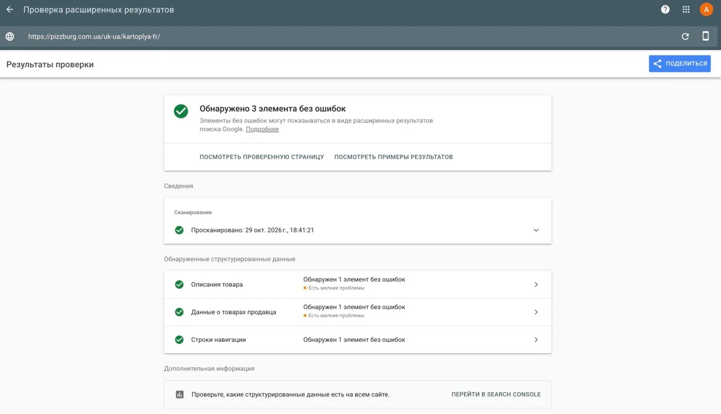This screenshot has height=414, width=721.
Task: Click the Результаты проверки heading
Action: 50,64
